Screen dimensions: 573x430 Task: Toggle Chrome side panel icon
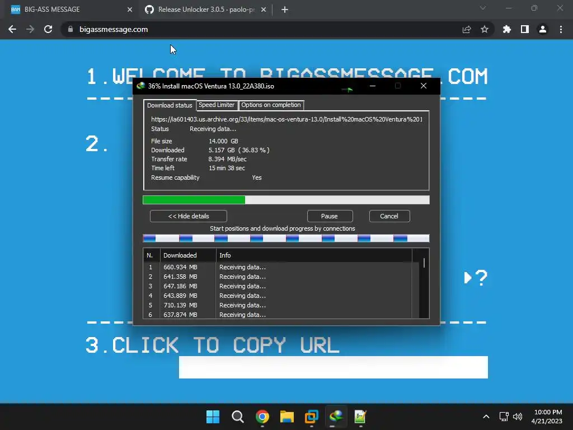click(525, 29)
